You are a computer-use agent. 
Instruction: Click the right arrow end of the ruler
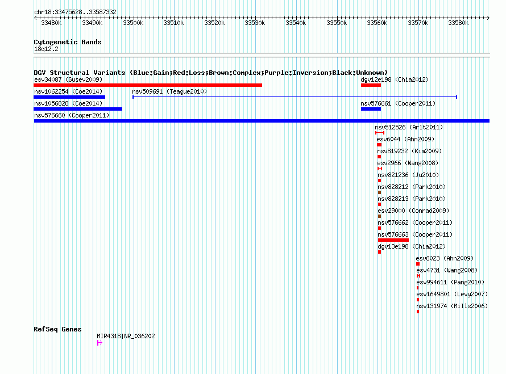[488, 18]
